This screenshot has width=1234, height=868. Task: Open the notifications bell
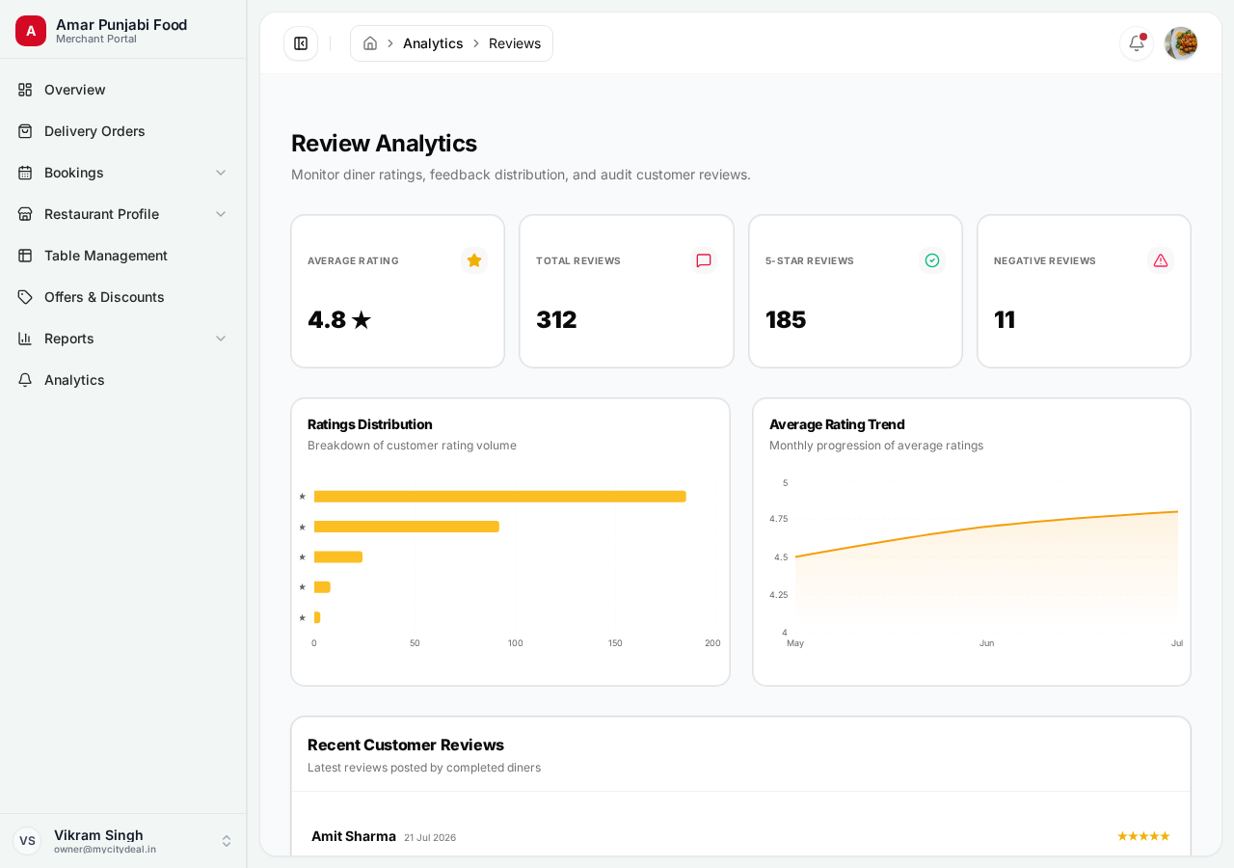point(1137,43)
